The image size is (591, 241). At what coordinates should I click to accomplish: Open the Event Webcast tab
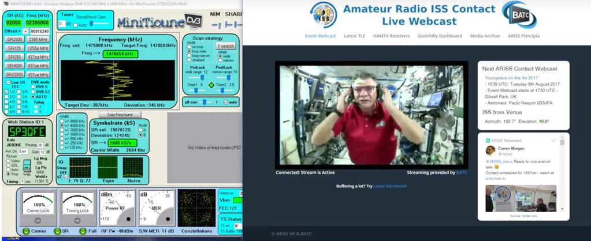pyautogui.click(x=321, y=36)
